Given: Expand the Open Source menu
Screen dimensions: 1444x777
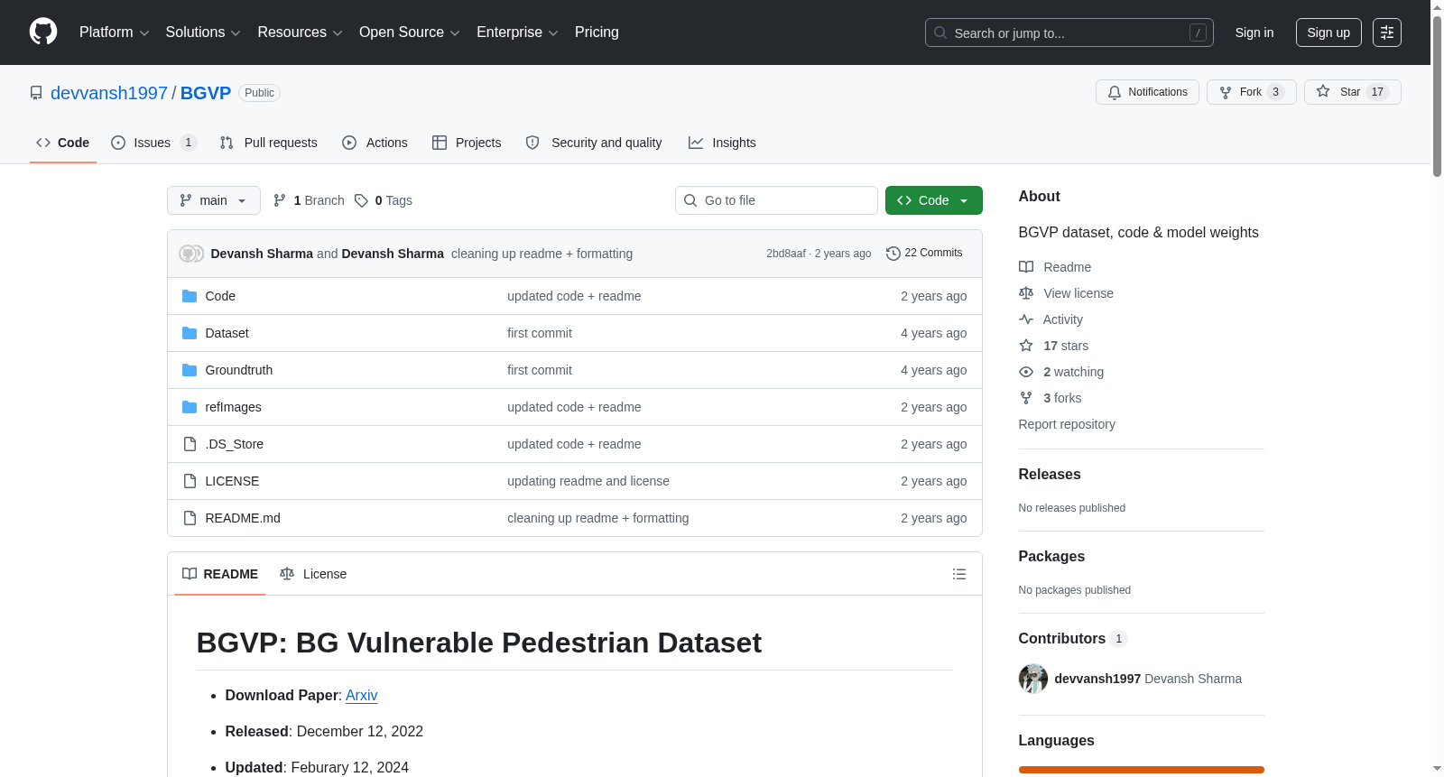Looking at the screenshot, I should coord(410,32).
